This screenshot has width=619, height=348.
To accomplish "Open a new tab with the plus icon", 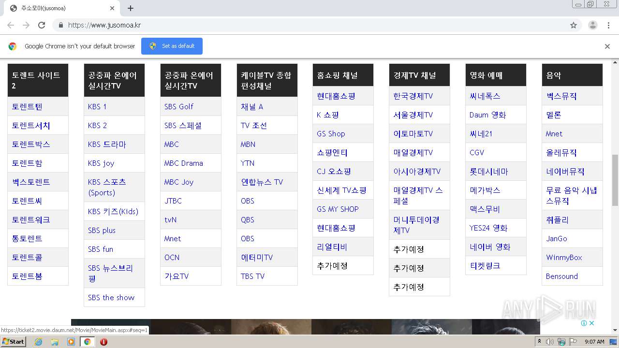I will [x=131, y=8].
